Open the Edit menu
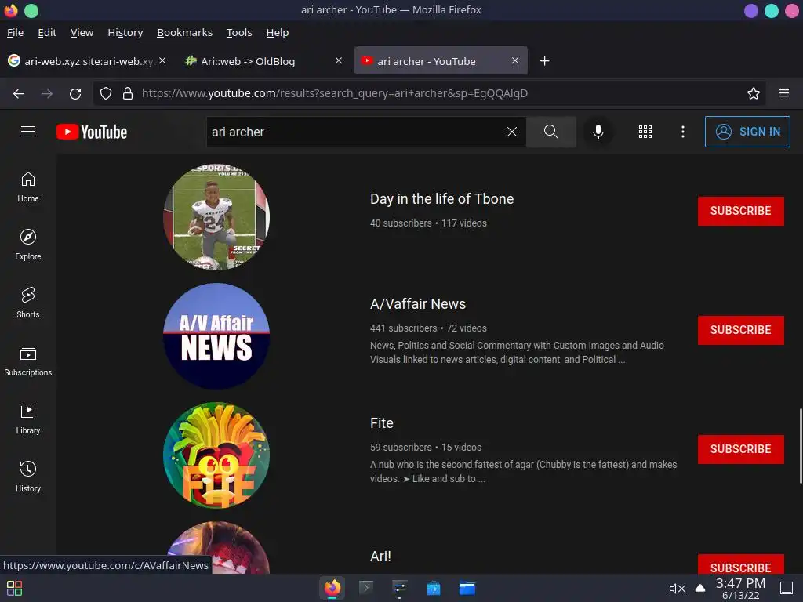803x602 pixels. pyautogui.click(x=47, y=32)
